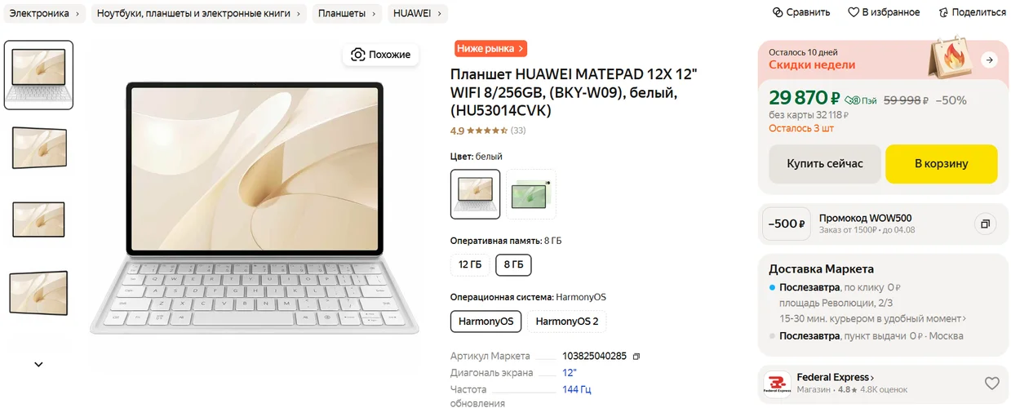Click the В корзину button

[x=941, y=164]
